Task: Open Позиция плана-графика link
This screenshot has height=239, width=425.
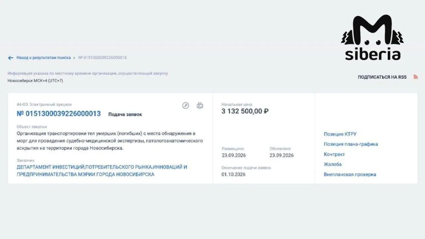Action: tap(351, 144)
